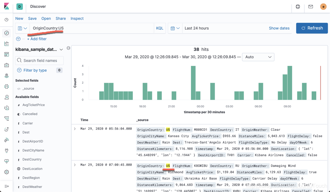Viewport: 330px width, 192px height.
Task: Open Dashboard icon in sidebar
Action: pos(7,54)
